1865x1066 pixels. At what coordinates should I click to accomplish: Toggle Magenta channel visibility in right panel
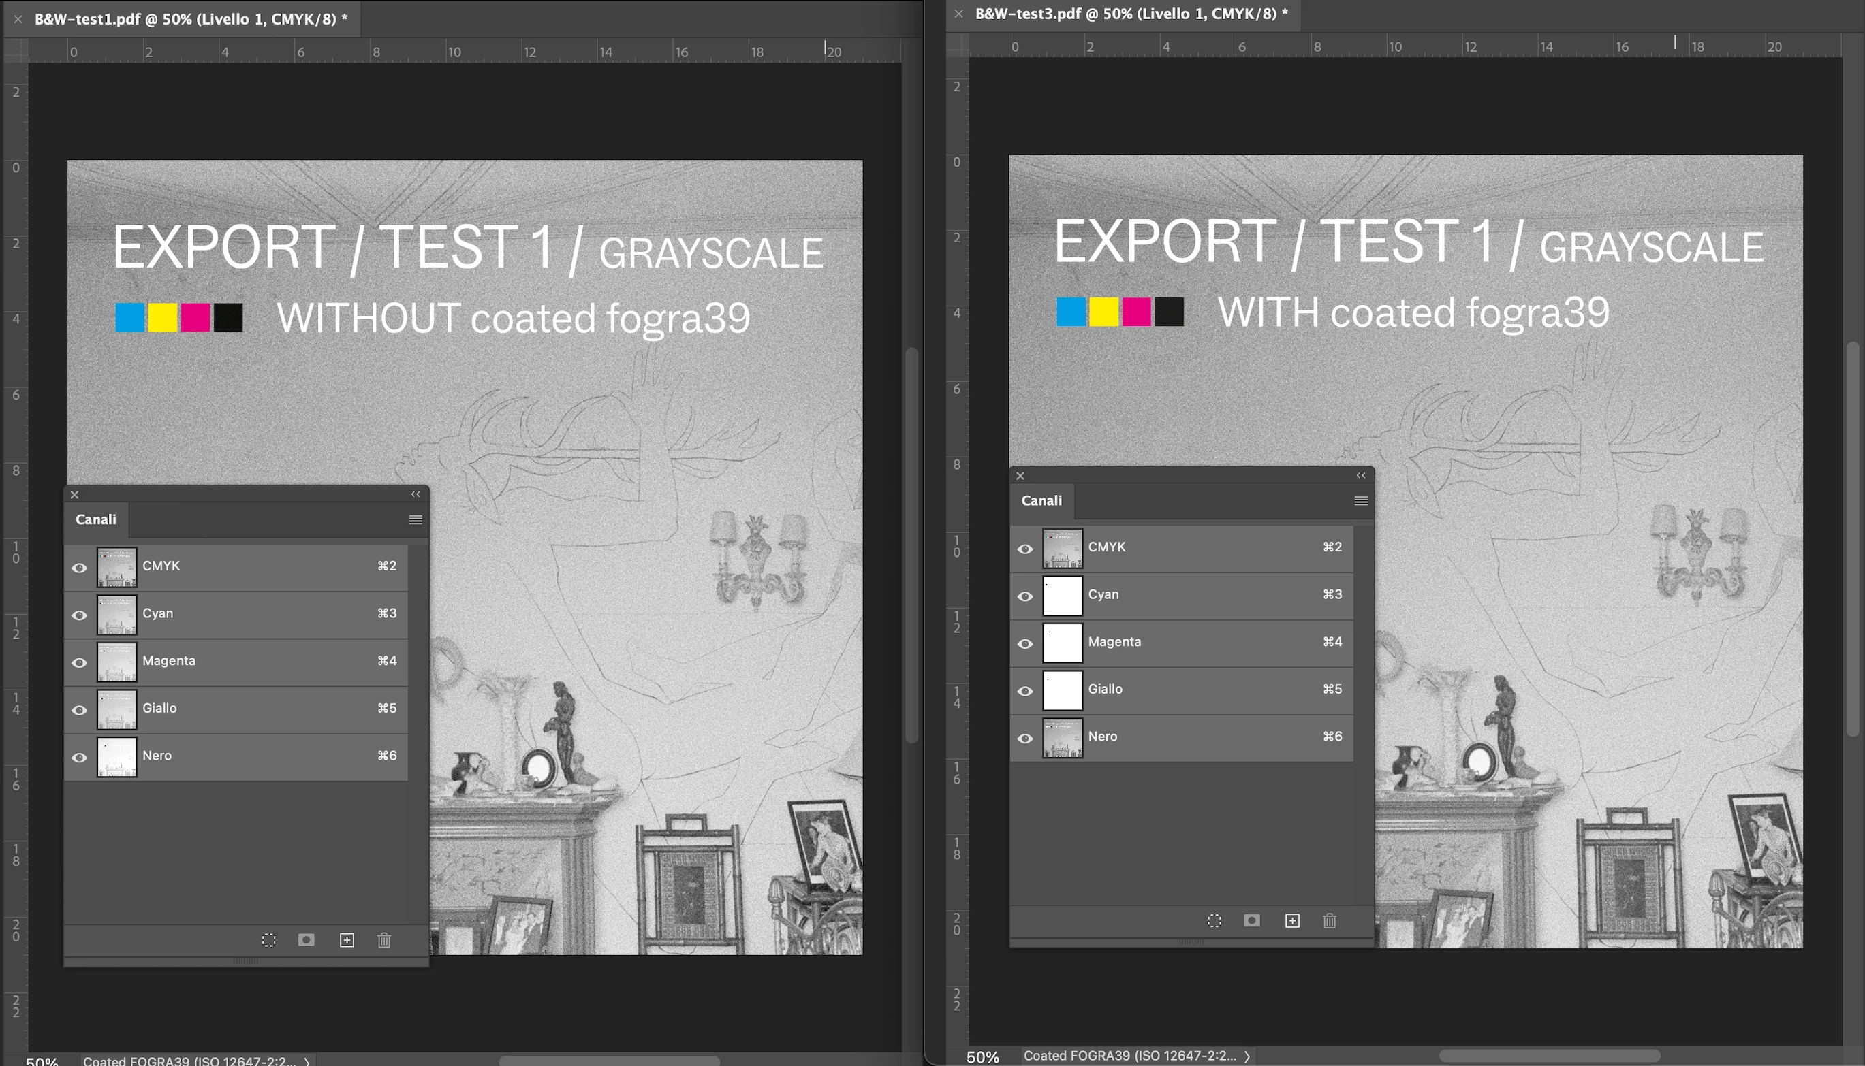pyautogui.click(x=1025, y=643)
